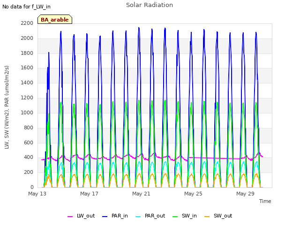Click the PAR_in legend label

pyautogui.click(x=120, y=216)
